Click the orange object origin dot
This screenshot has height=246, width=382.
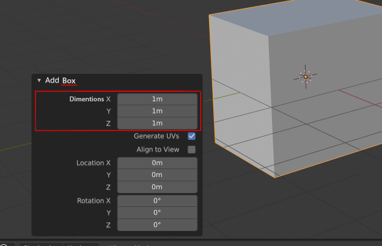click(x=306, y=77)
